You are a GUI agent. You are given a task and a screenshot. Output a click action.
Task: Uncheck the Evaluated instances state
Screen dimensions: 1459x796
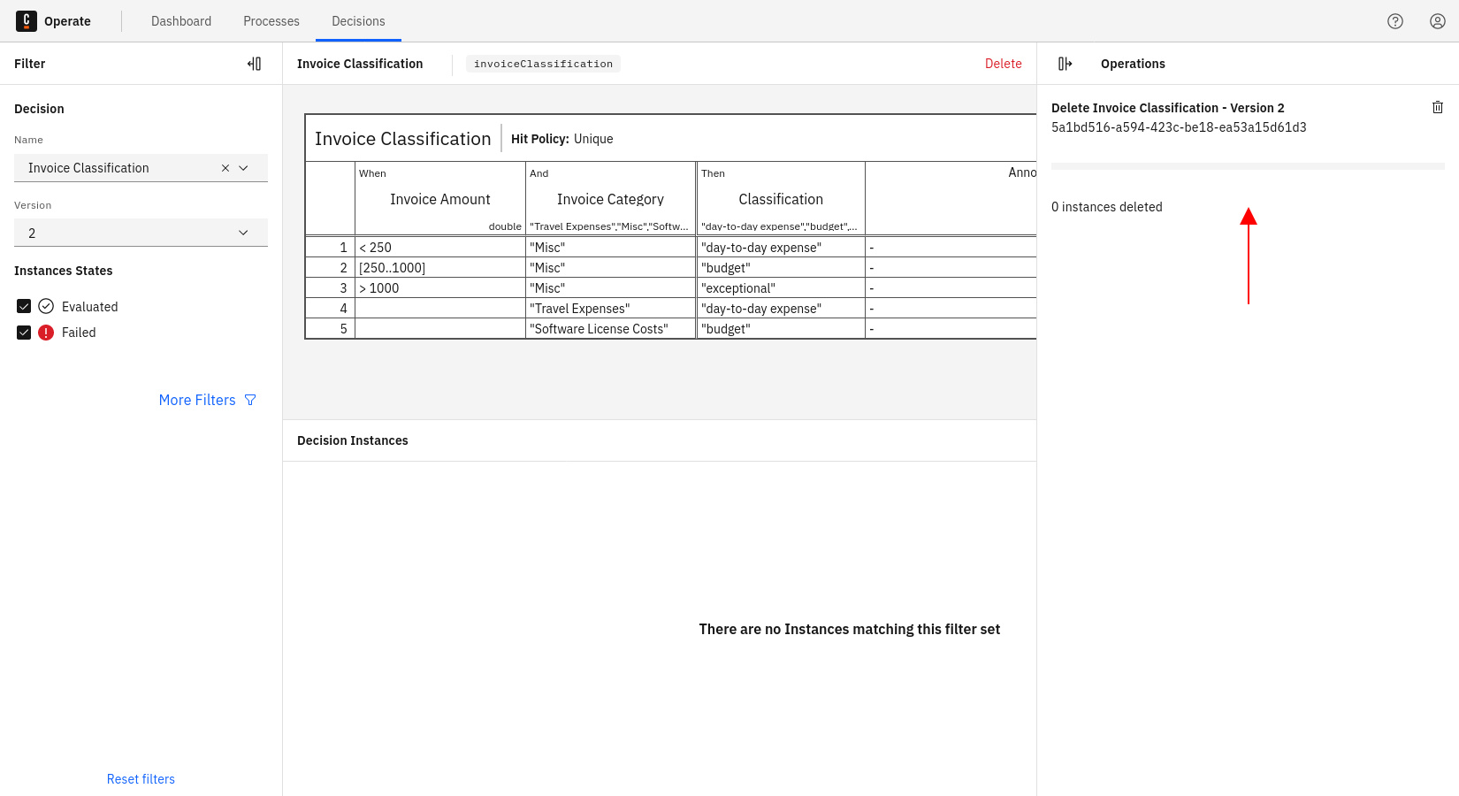[24, 306]
